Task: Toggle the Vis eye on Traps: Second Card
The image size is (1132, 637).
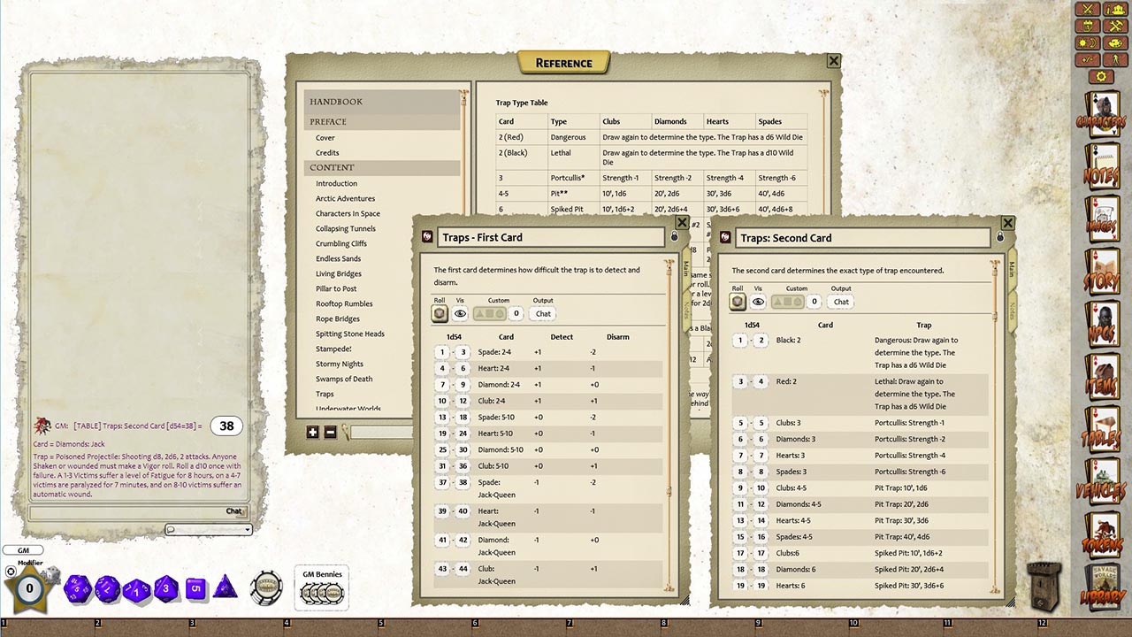Action: pyautogui.click(x=759, y=302)
